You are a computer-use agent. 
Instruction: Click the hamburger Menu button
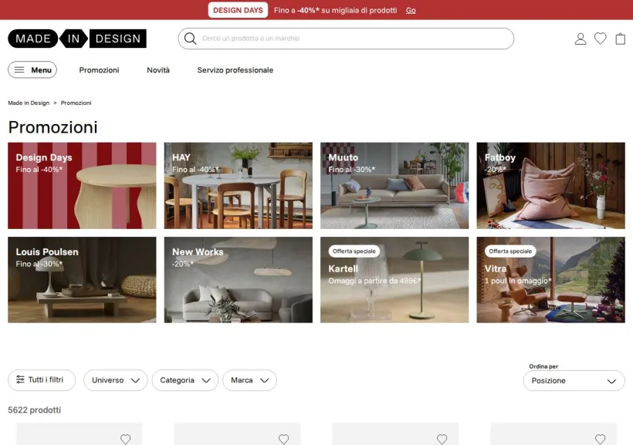coord(32,69)
